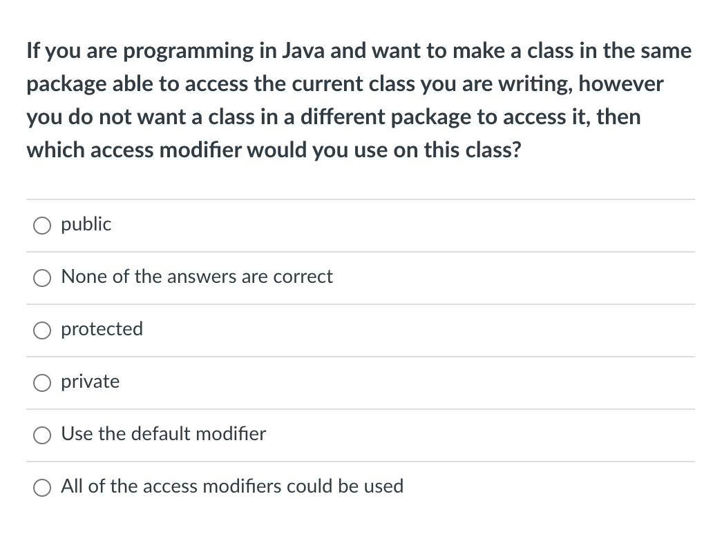Click the protected answer label
713x534 pixels.
pos(102,329)
